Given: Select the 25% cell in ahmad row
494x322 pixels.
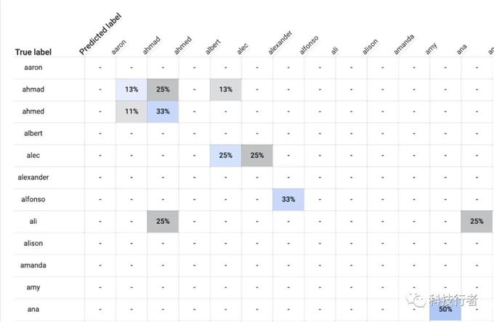Looking at the screenshot, I should (163, 89).
